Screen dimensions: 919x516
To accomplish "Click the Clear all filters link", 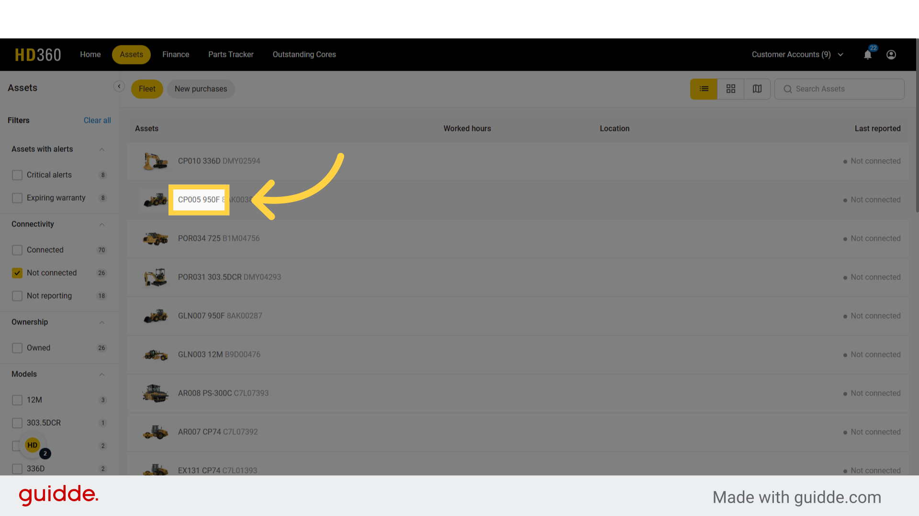I will click(x=97, y=120).
